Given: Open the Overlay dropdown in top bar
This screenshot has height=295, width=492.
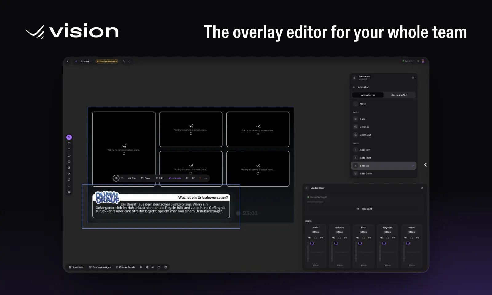Looking at the screenshot, I should pos(86,61).
